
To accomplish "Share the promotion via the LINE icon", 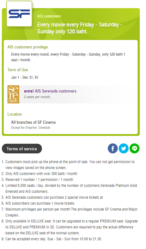I will (x=135, y=148).
